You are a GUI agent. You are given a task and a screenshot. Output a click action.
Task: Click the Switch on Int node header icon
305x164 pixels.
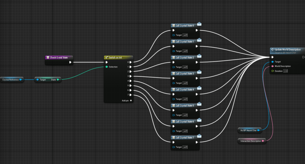(107, 57)
